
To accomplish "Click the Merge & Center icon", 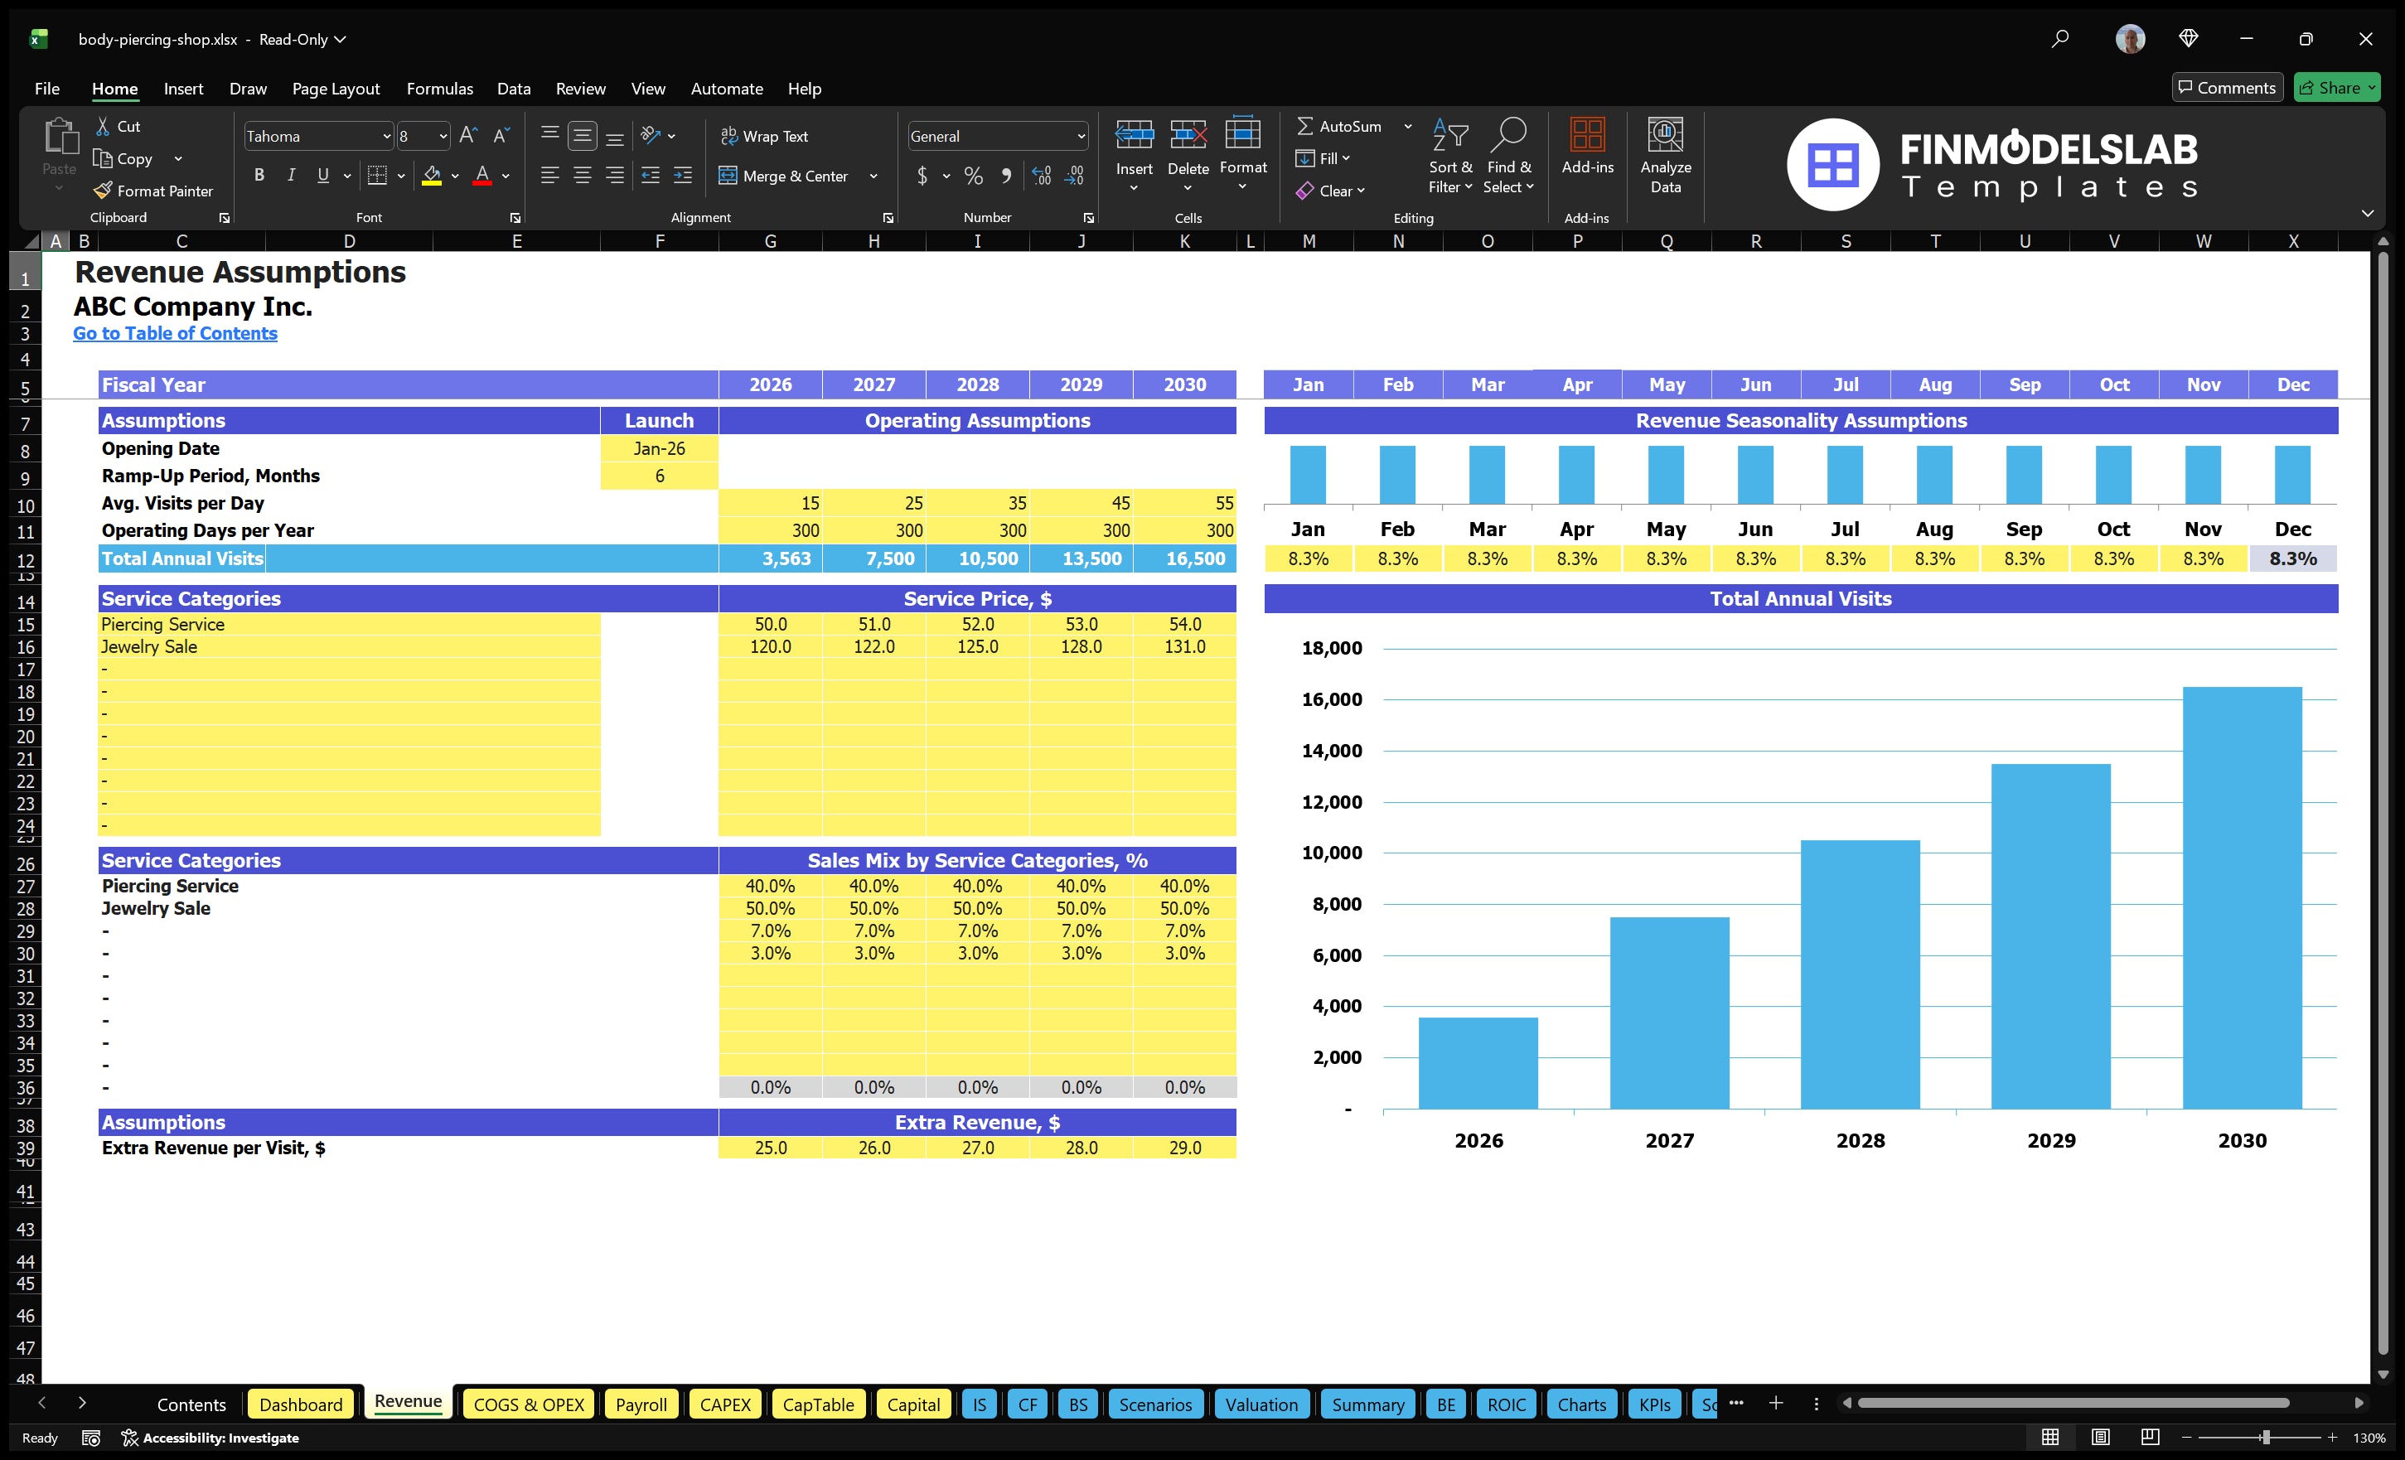I will (728, 176).
